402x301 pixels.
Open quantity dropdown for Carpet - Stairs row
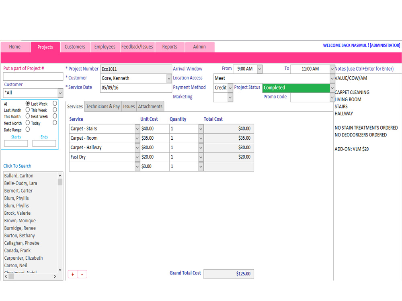coord(201,129)
